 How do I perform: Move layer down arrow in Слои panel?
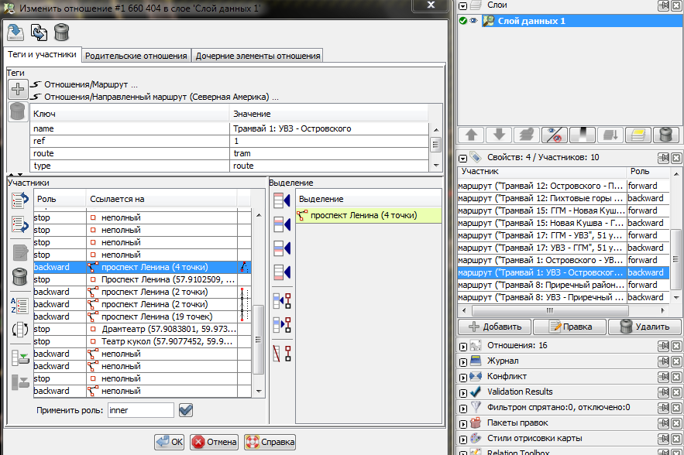tap(499, 135)
